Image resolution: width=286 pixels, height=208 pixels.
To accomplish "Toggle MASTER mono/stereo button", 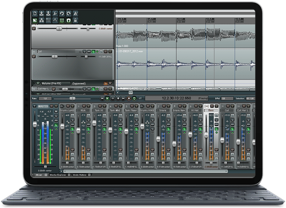I will click(x=56, y=111).
